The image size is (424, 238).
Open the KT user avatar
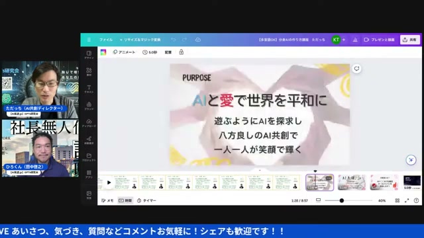[336, 40]
